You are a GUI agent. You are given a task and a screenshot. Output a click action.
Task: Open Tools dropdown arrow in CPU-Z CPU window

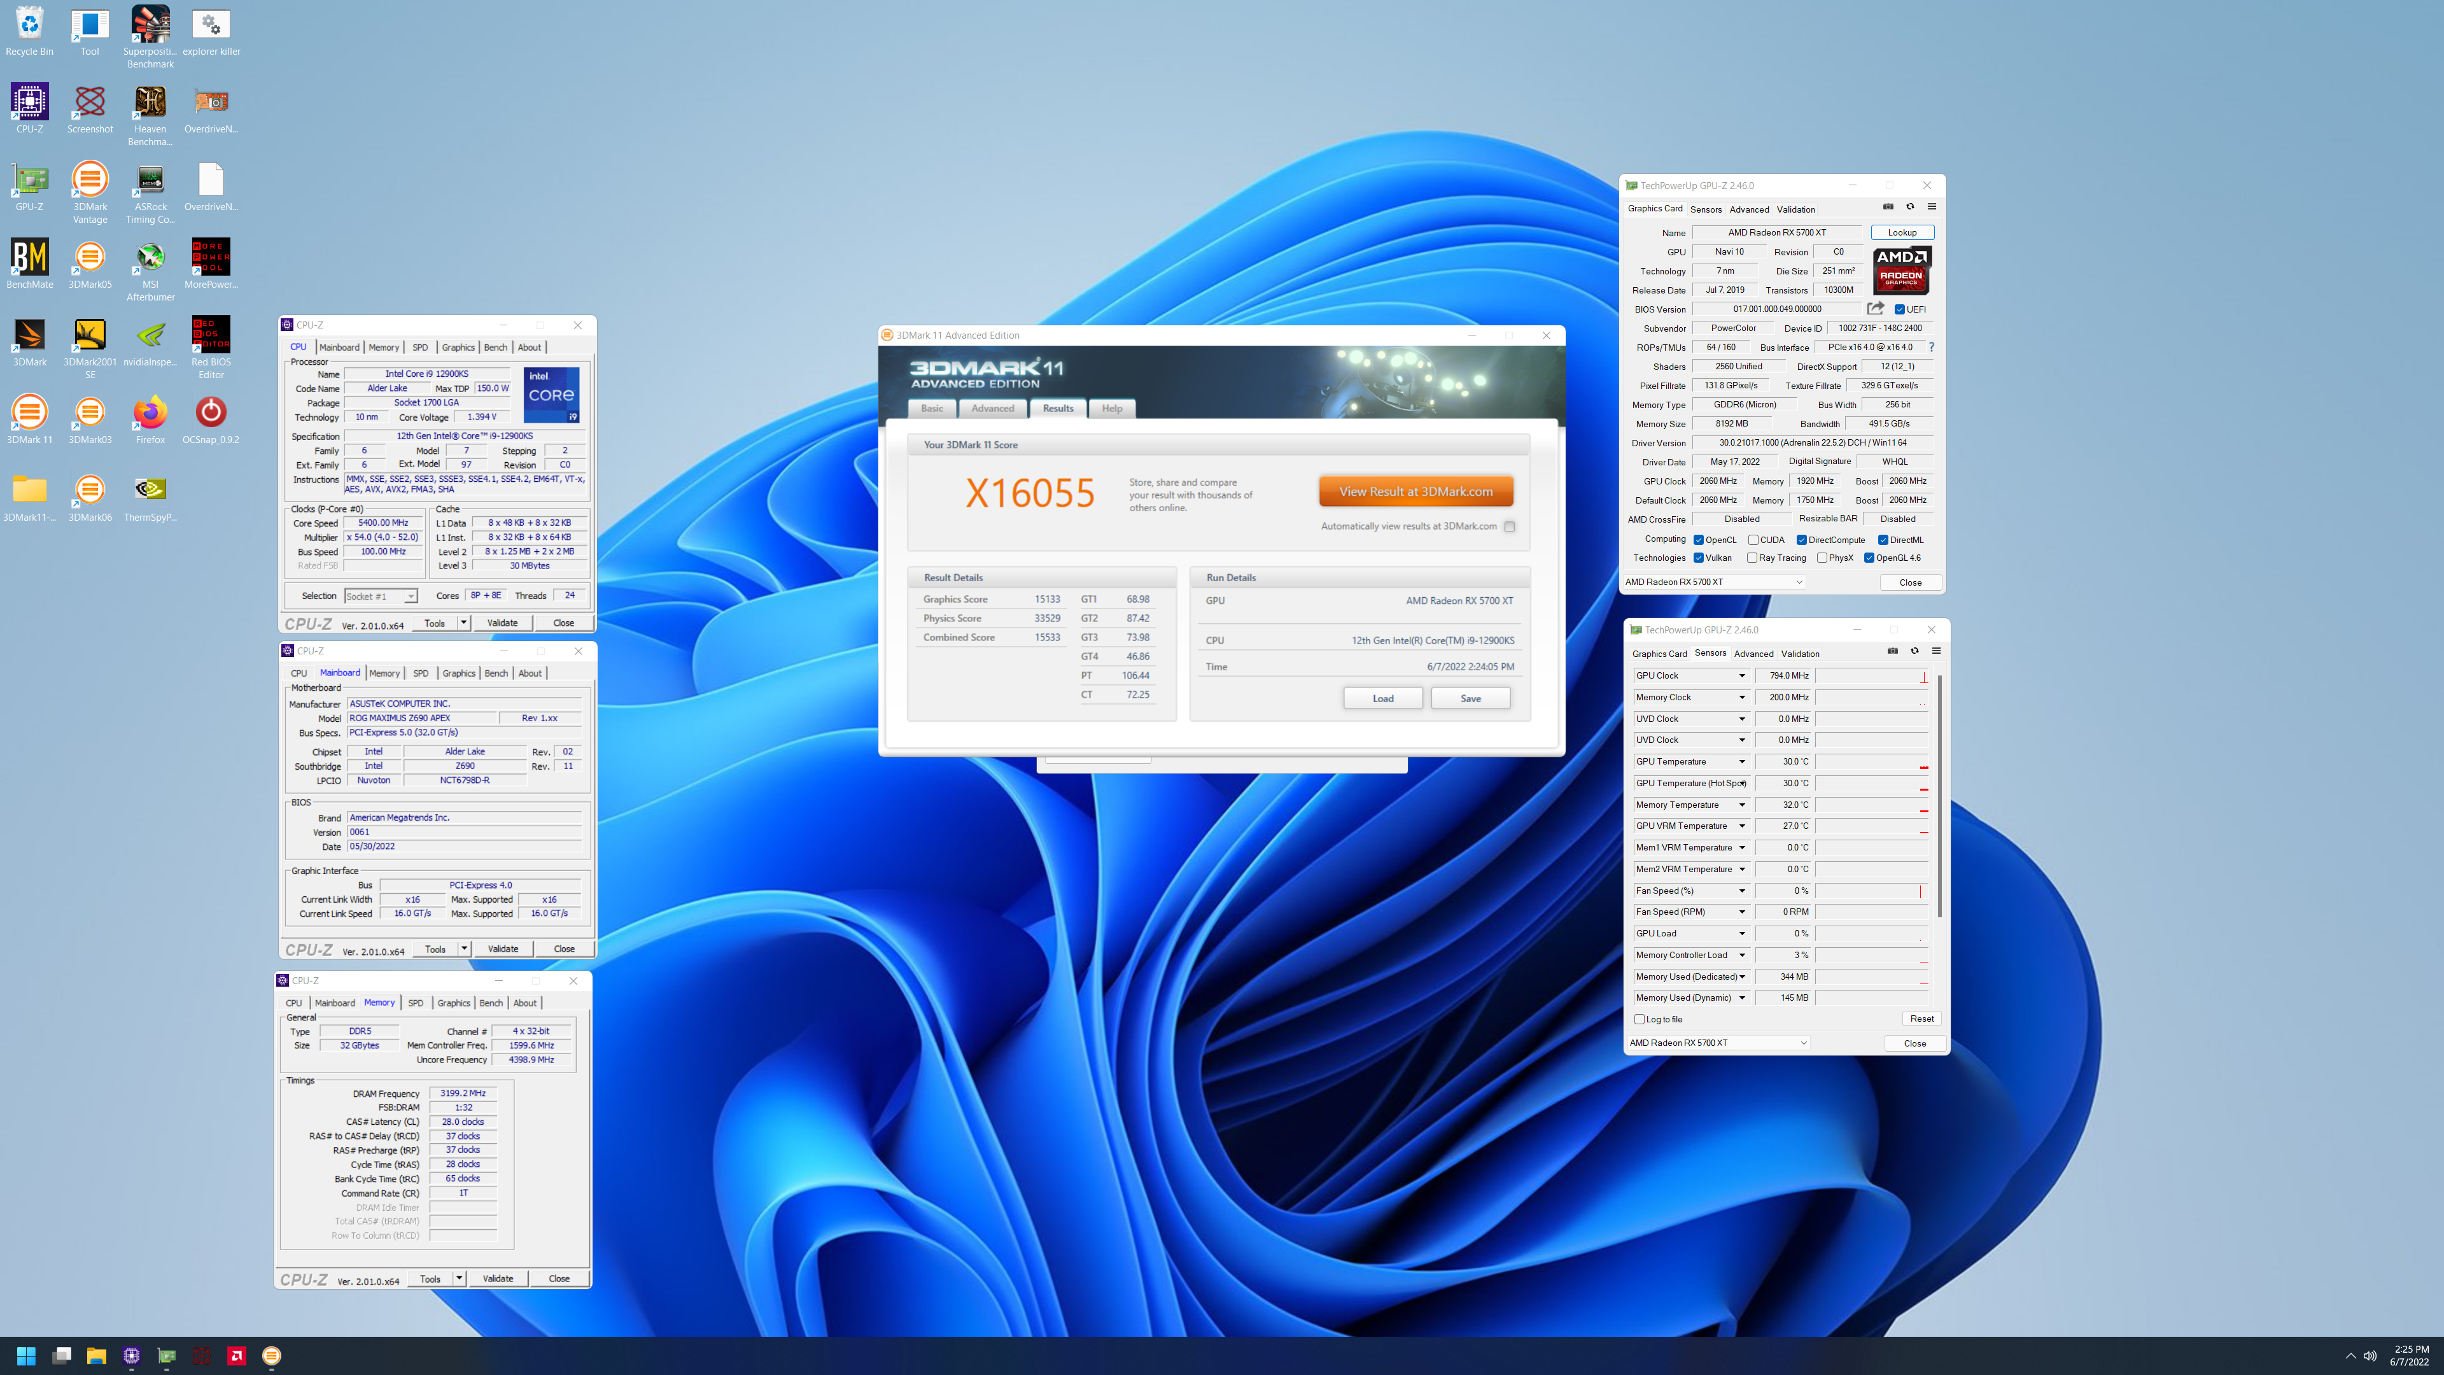tap(463, 623)
